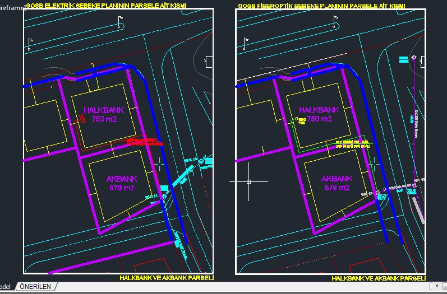Viewport: 447px width, 294px height.
Task: Select the Model tab
Action: (x=5, y=287)
